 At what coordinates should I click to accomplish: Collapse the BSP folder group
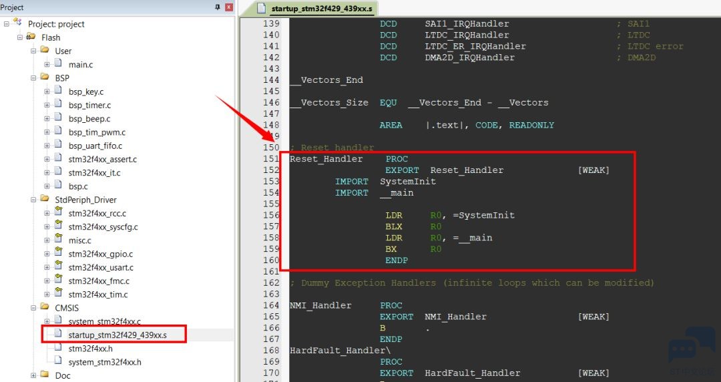pyautogui.click(x=33, y=77)
